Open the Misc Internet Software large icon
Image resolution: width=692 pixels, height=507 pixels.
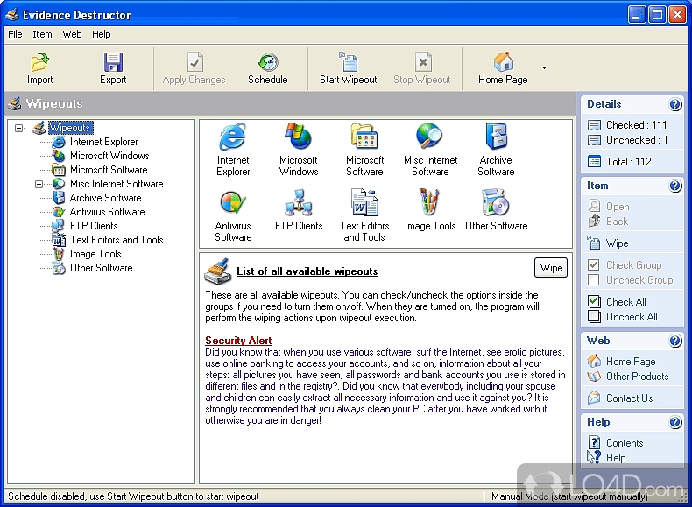pyautogui.click(x=430, y=137)
